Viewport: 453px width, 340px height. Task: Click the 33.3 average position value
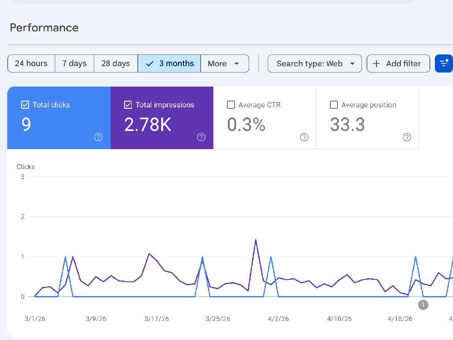point(347,124)
